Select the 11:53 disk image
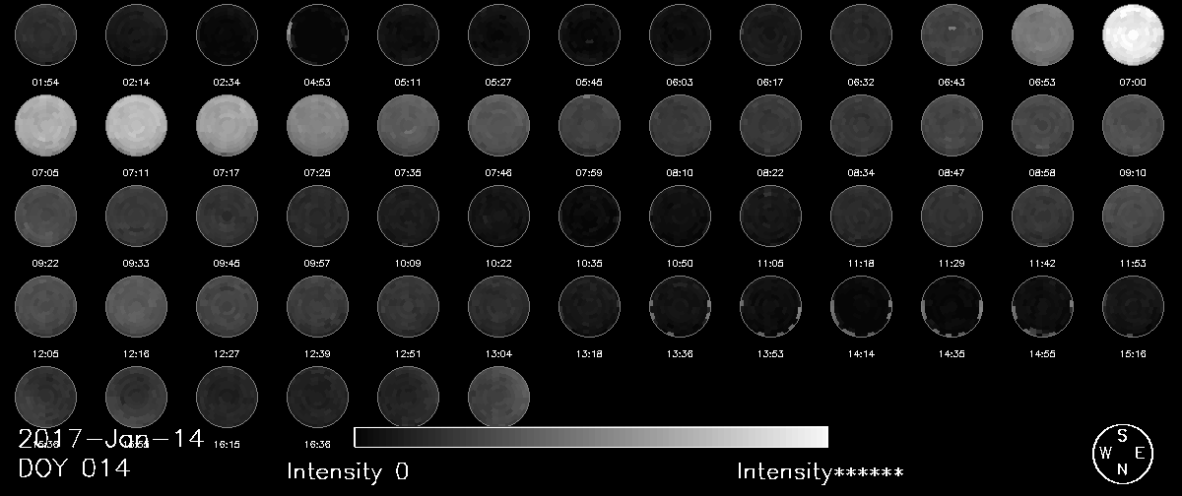Image resolution: width=1182 pixels, height=496 pixels. click(x=1133, y=216)
